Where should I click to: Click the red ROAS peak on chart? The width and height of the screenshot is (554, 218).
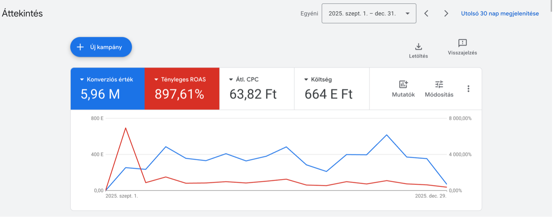click(x=126, y=128)
